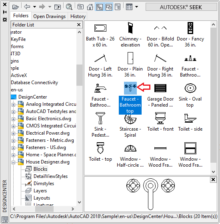
Task: Click folder list horizontal scroll right arrow
Action: click(x=73, y=209)
